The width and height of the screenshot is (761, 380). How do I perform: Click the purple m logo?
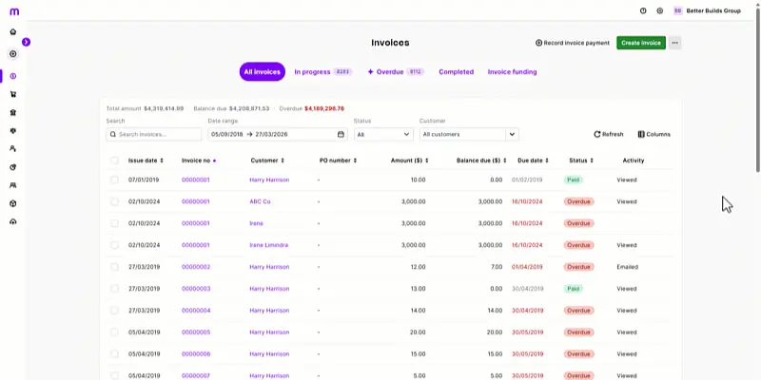pos(14,11)
